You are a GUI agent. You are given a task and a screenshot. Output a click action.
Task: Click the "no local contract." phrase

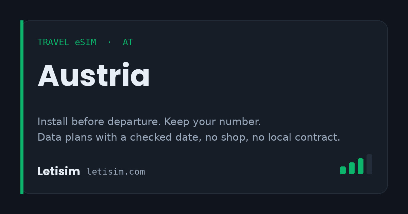coord(296,137)
